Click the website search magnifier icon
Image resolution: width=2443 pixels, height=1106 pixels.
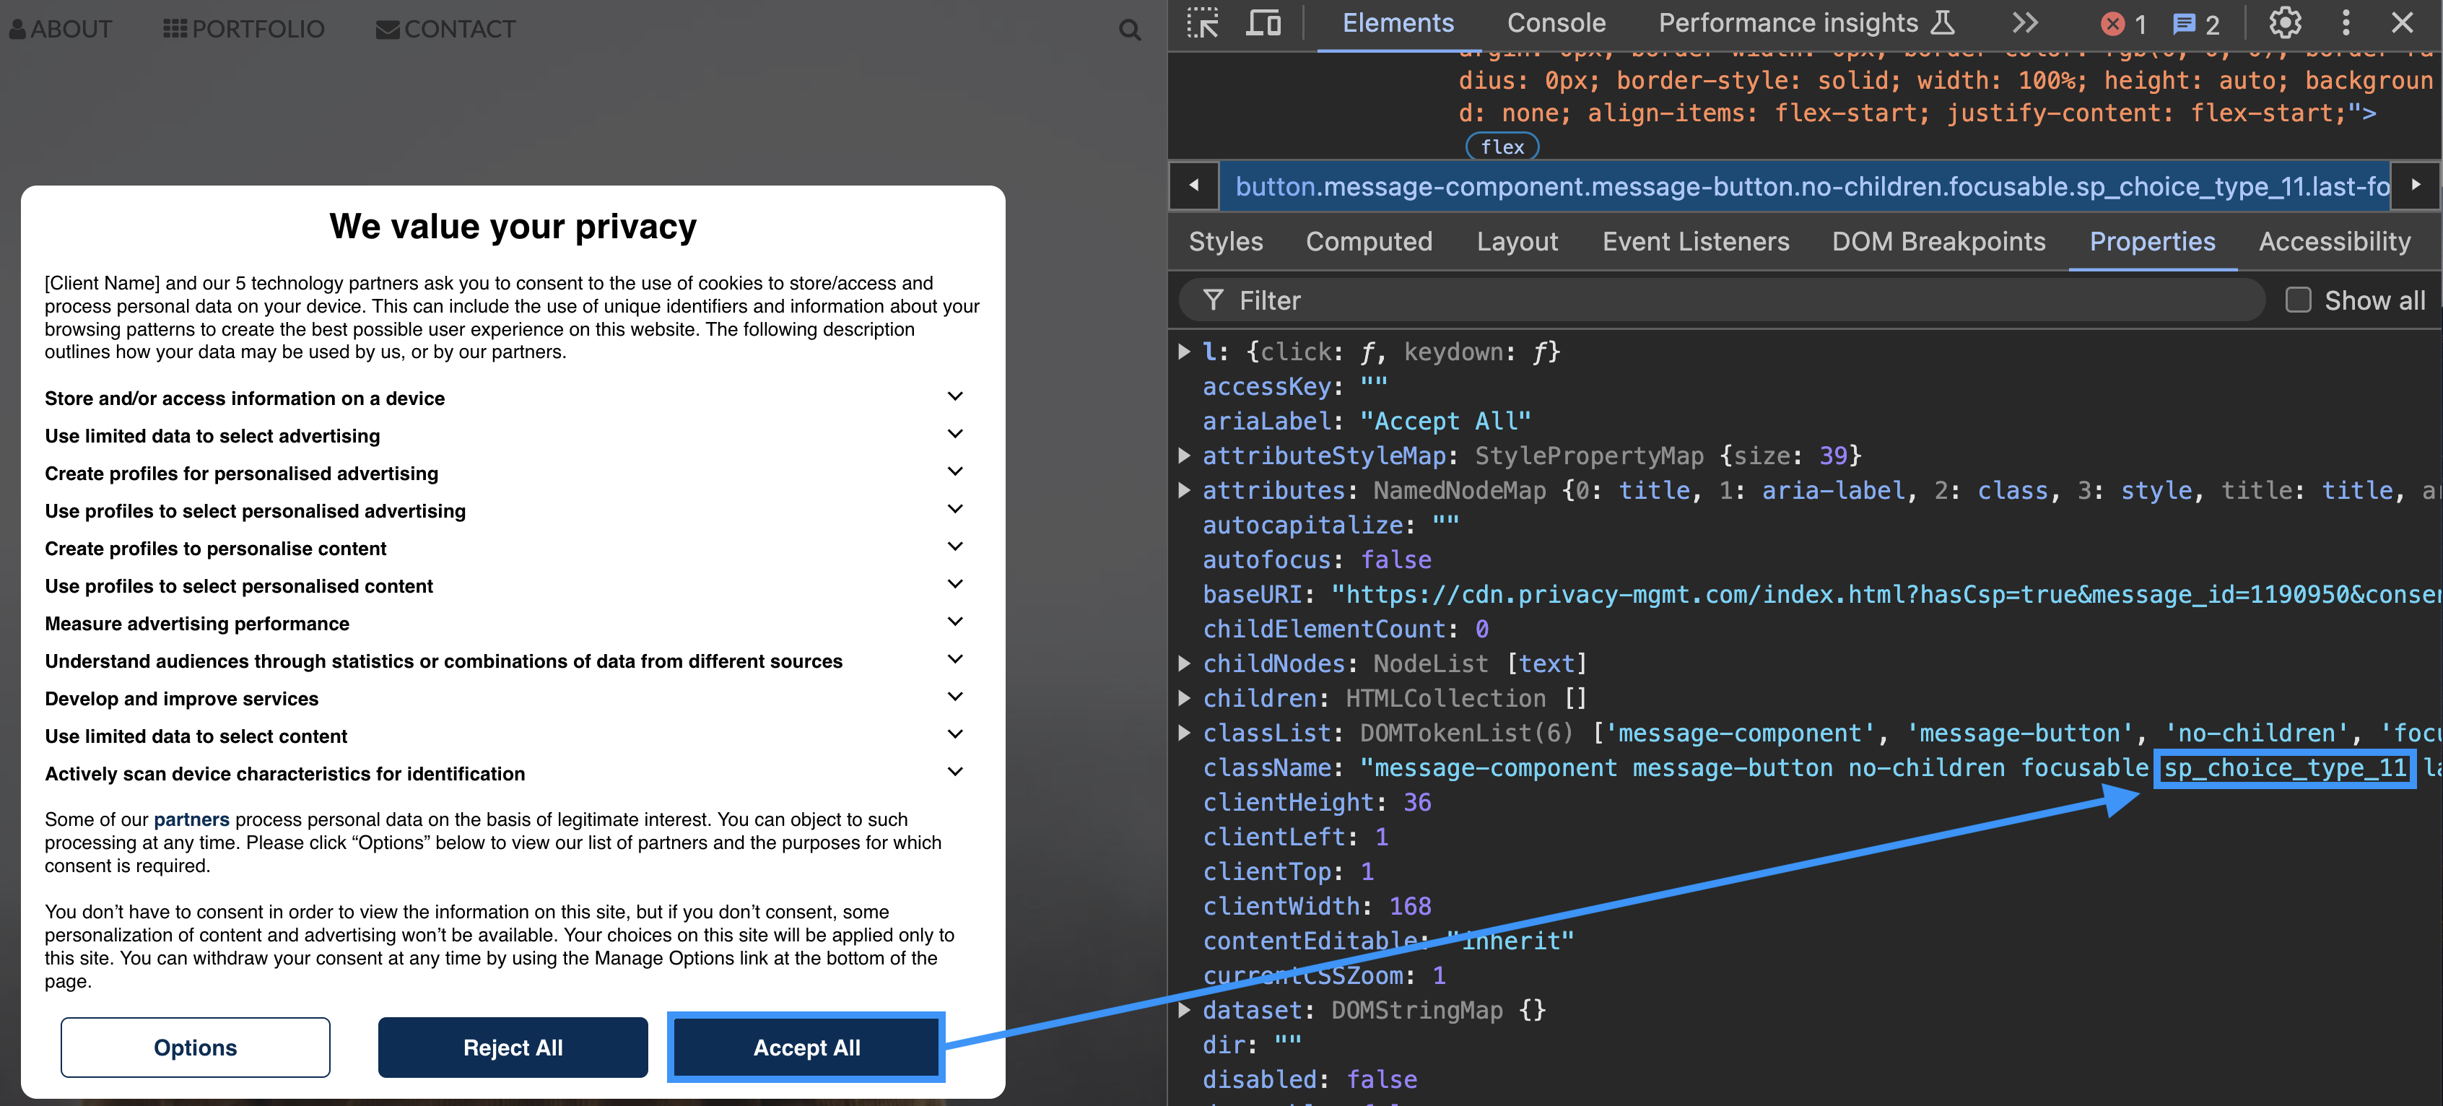click(x=1128, y=30)
